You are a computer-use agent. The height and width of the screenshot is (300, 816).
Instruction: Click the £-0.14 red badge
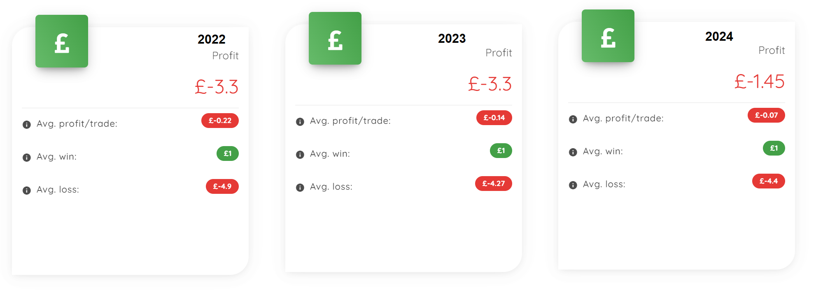[494, 118]
